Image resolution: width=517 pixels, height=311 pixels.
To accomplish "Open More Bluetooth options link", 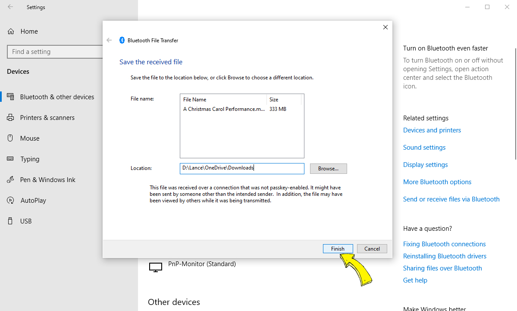I will pyautogui.click(x=437, y=182).
